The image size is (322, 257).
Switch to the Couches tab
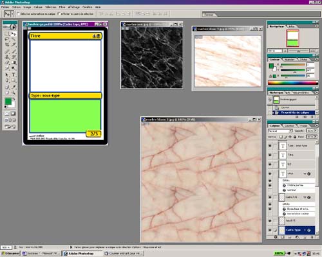(x=289, y=126)
